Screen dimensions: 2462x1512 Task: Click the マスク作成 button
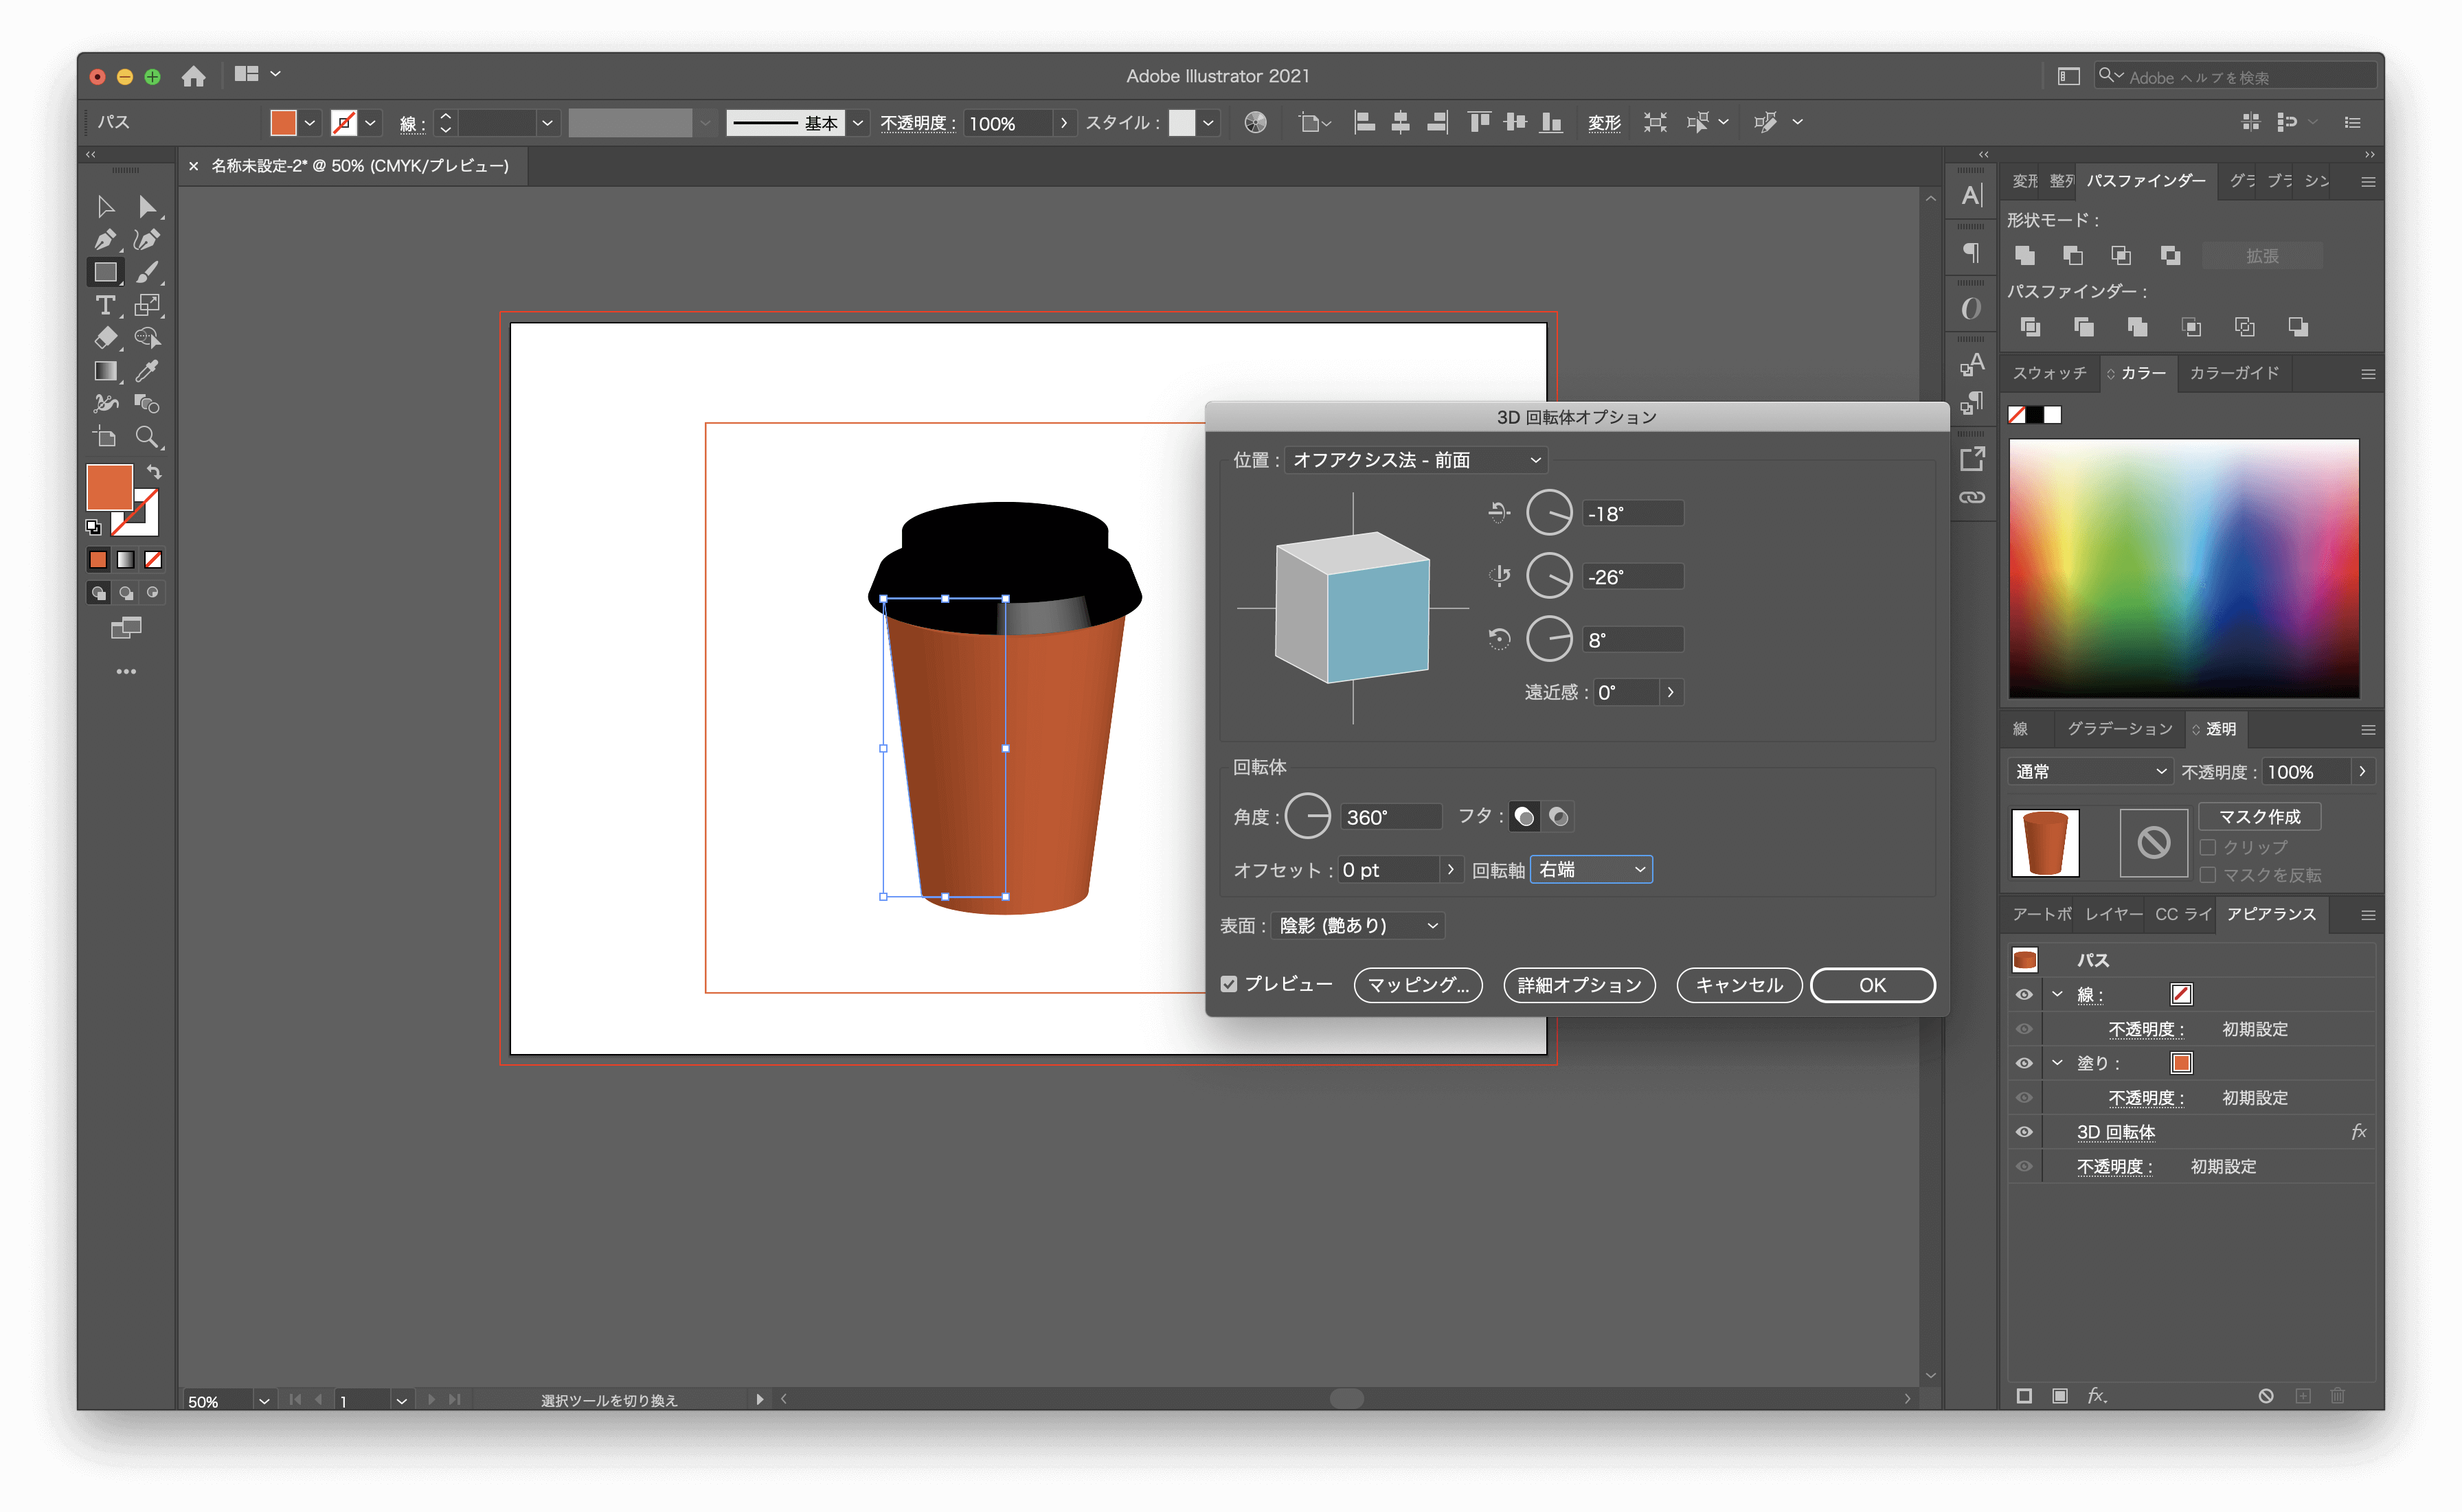pyautogui.click(x=2259, y=817)
